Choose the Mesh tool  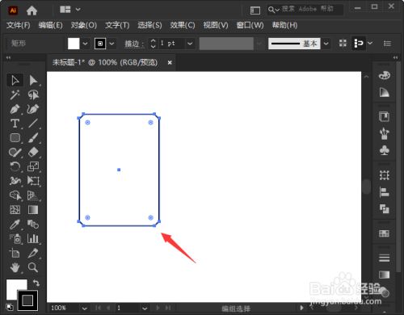(x=15, y=210)
